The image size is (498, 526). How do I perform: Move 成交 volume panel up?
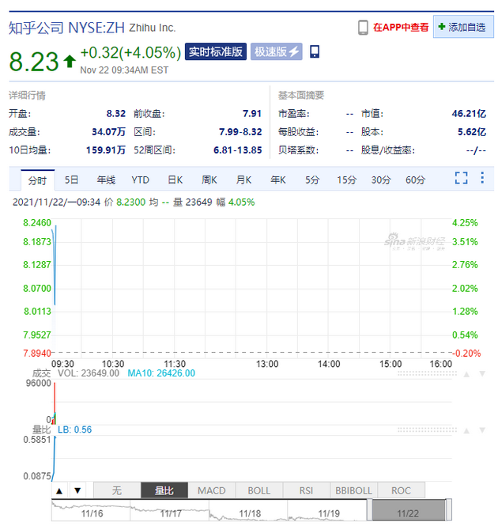click(466, 374)
